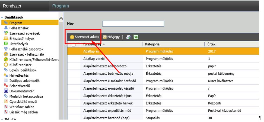Click the Lássák még sablon icon
The image size is (264, 122).
click(x=6, y=112)
